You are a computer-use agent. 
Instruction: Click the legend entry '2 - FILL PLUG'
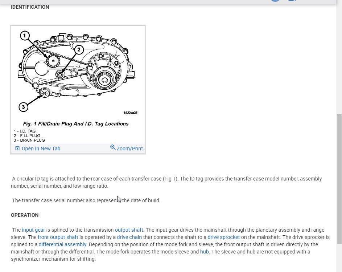[x=27, y=136]
